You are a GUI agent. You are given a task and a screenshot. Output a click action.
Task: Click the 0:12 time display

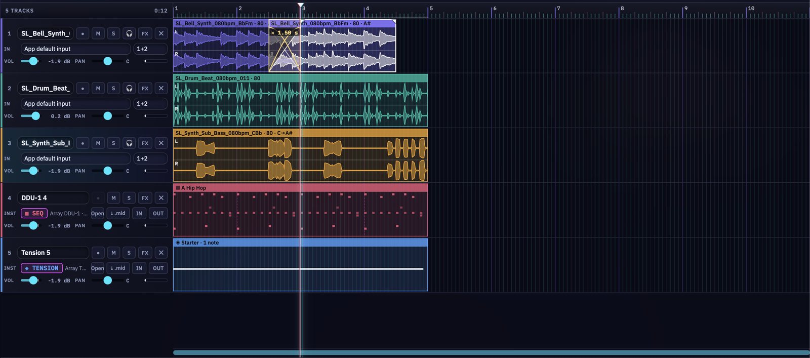pyautogui.click(x=161, y=11)
